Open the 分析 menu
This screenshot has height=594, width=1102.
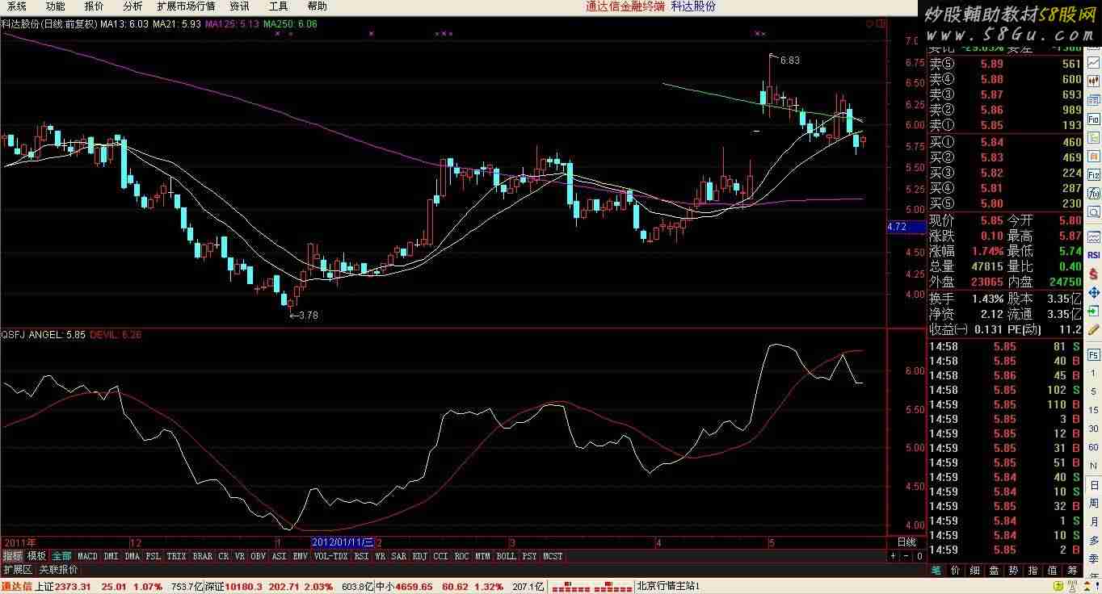click(x=132, y=6)
